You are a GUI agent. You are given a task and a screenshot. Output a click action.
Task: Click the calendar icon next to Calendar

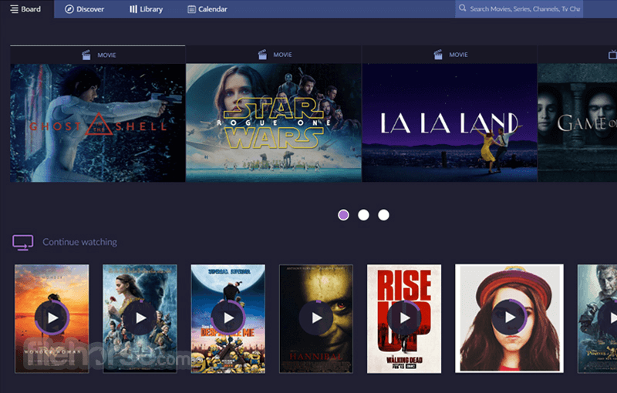click(x=191, y=9)
